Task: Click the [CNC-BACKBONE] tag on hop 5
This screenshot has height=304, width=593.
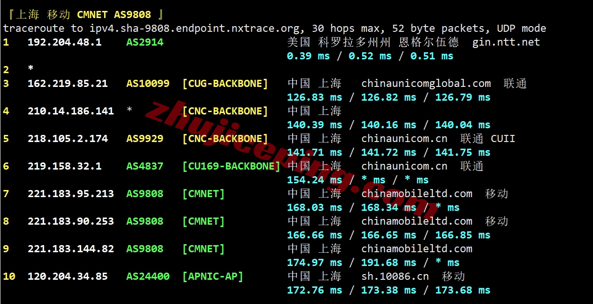Action: coord(225,138)
